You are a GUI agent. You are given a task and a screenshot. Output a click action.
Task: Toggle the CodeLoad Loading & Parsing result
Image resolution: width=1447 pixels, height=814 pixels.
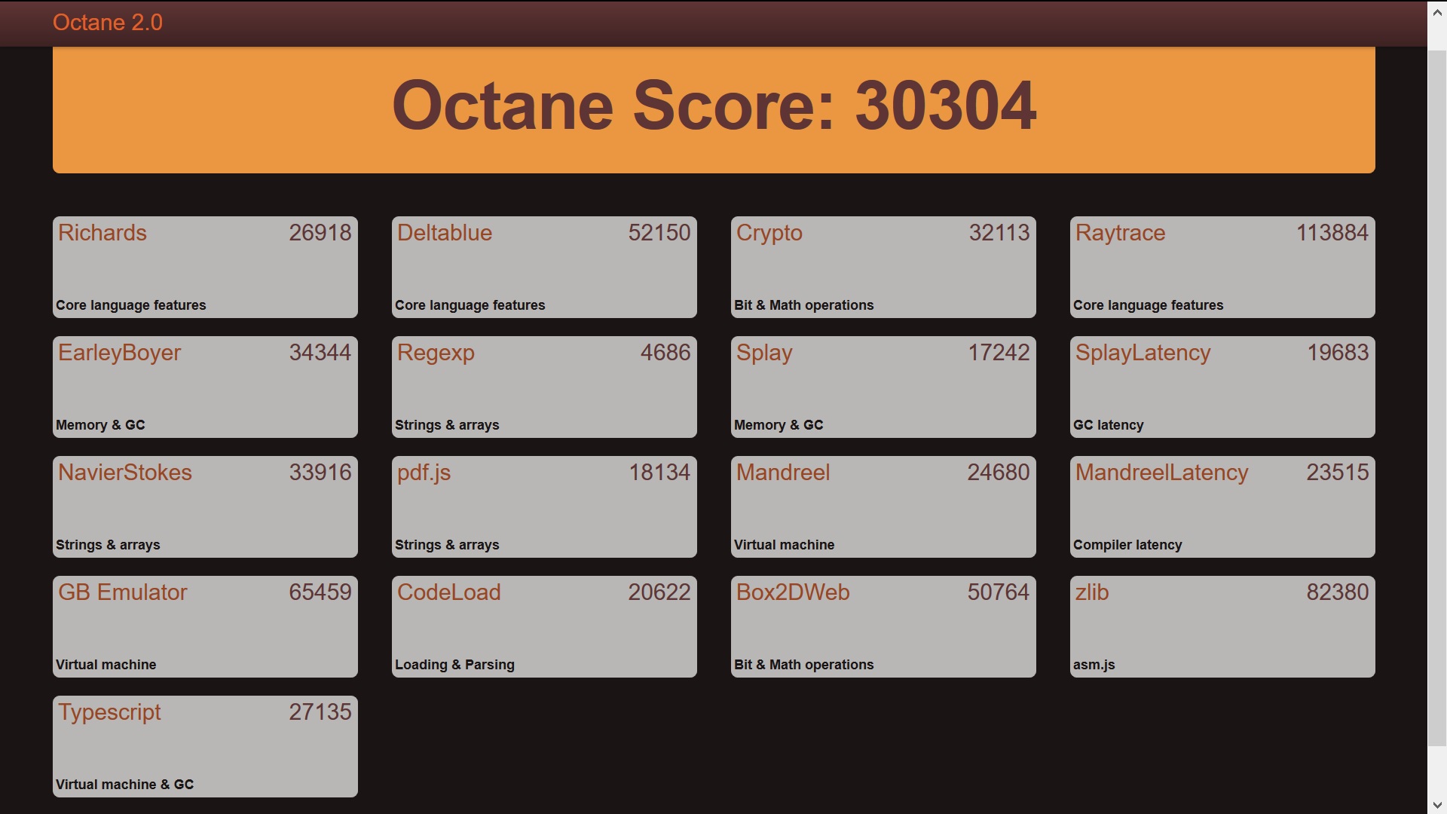545,626
